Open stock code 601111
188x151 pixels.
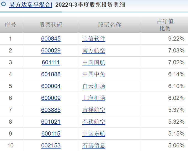tap(51, 62)
